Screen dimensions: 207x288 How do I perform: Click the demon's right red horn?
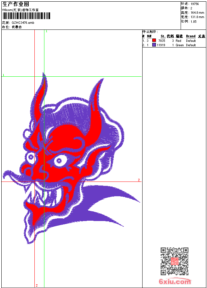(x=96, y=107)
